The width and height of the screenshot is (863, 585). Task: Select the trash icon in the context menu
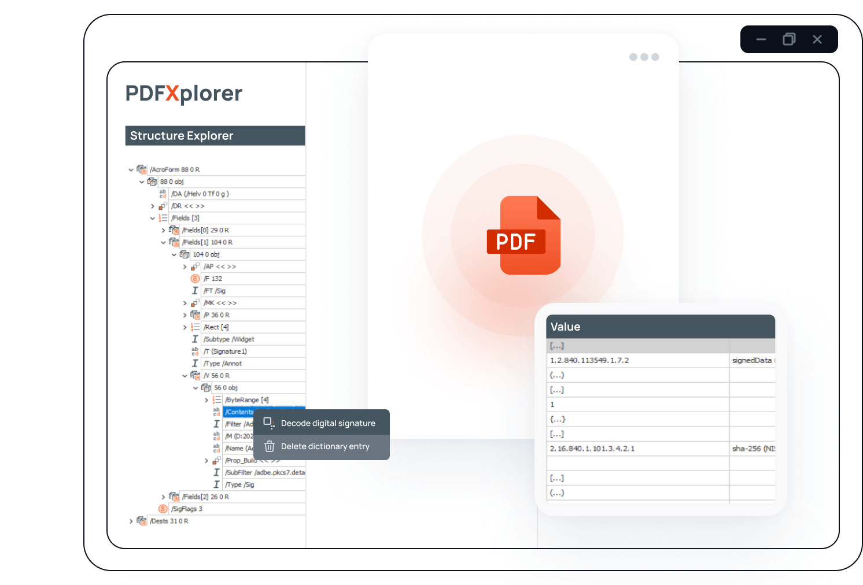point(270,446)
